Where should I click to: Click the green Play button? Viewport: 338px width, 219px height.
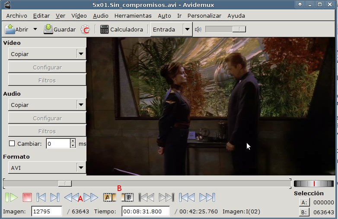coord(11,197)
